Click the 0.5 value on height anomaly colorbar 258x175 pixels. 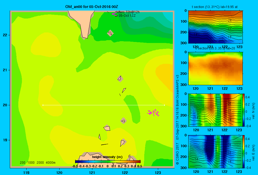140,166
